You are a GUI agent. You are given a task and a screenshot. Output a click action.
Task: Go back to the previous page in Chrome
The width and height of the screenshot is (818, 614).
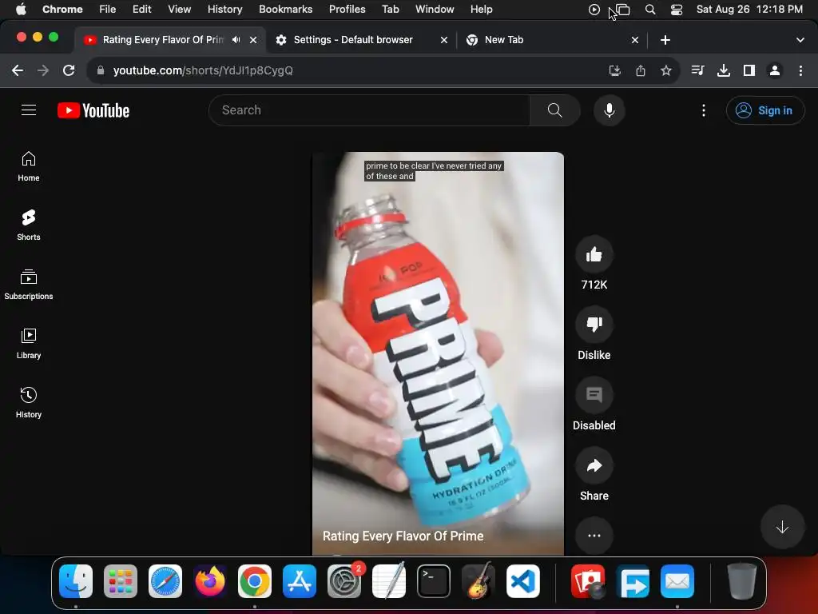(x=18, y=70)
